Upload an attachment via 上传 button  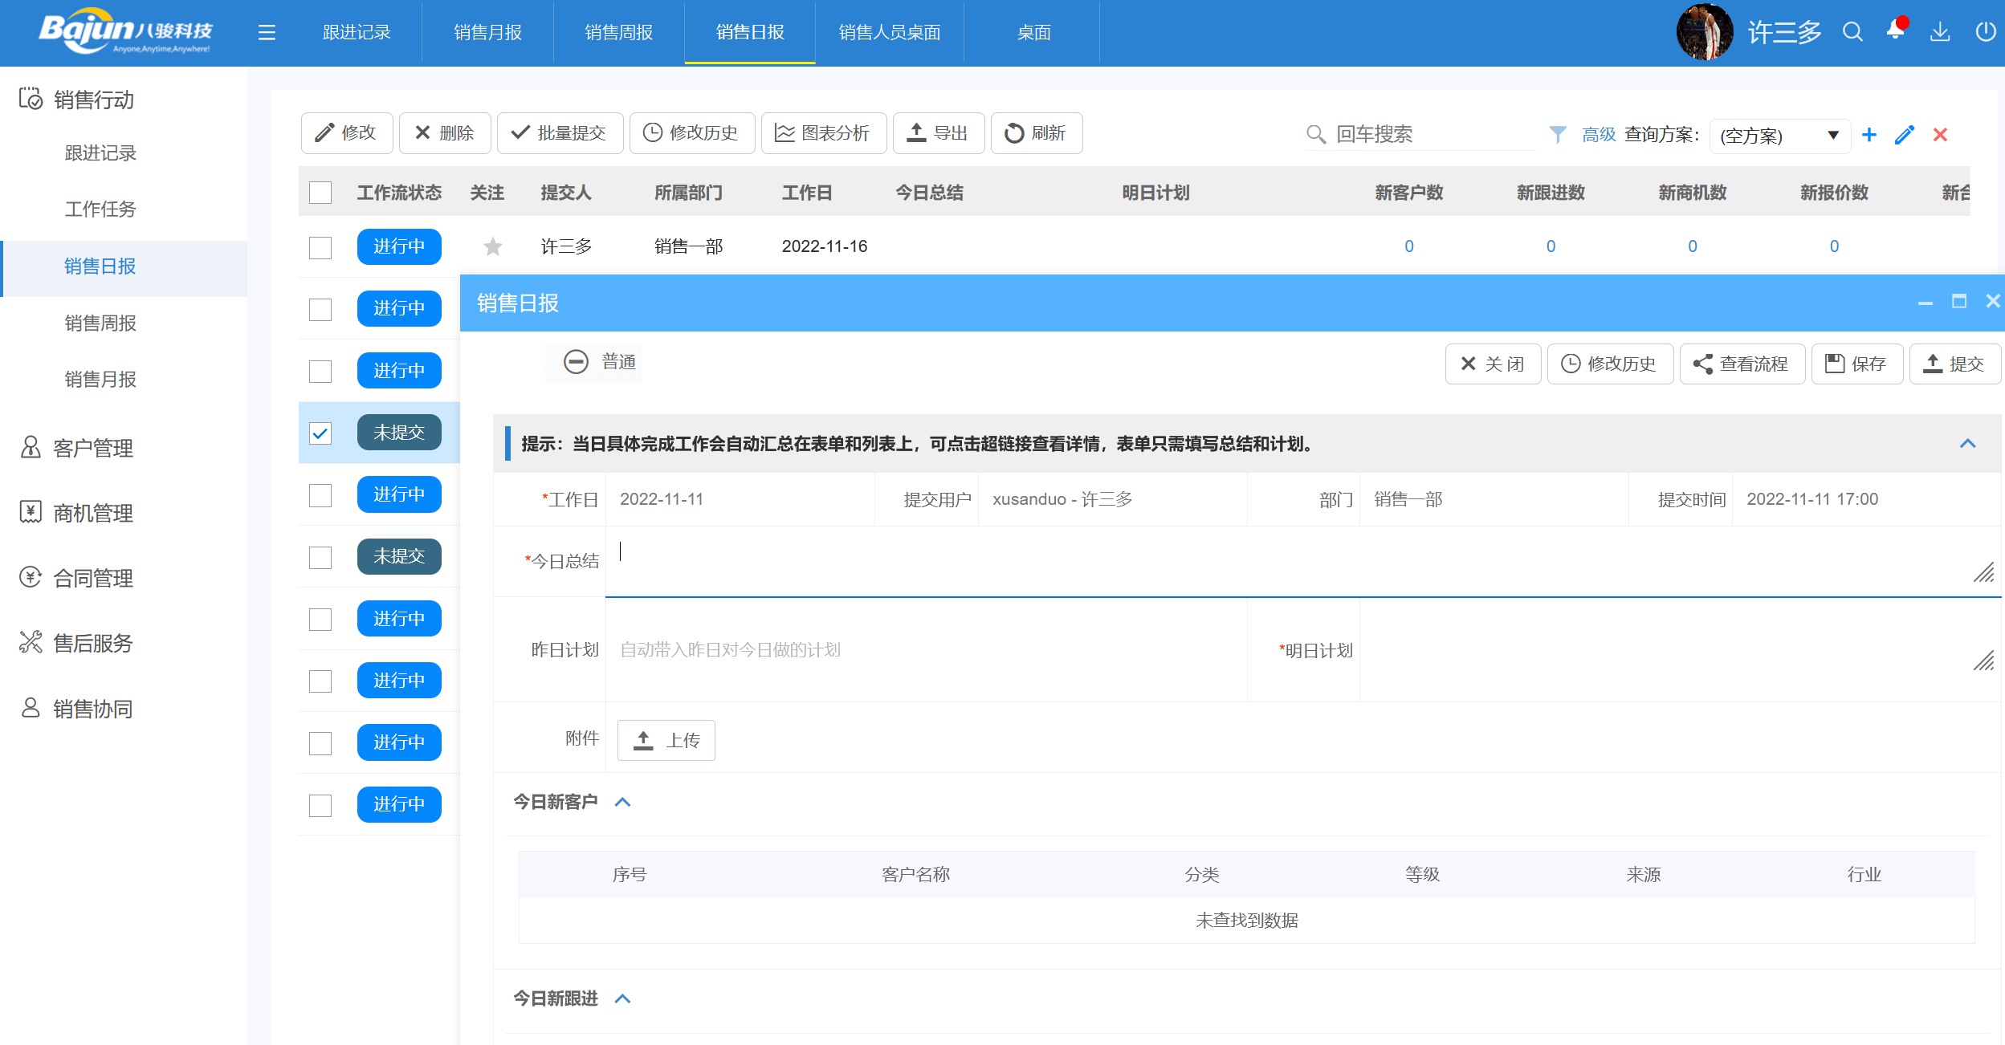[666, 739]
